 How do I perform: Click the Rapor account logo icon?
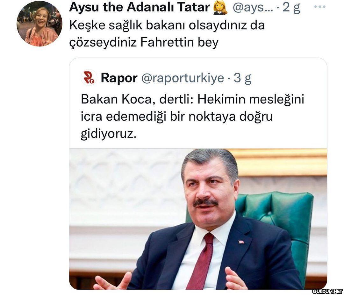[x=89, y=78]
